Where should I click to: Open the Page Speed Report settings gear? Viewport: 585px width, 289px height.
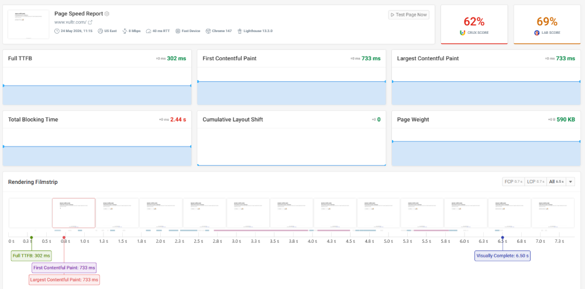click(106, 14)
